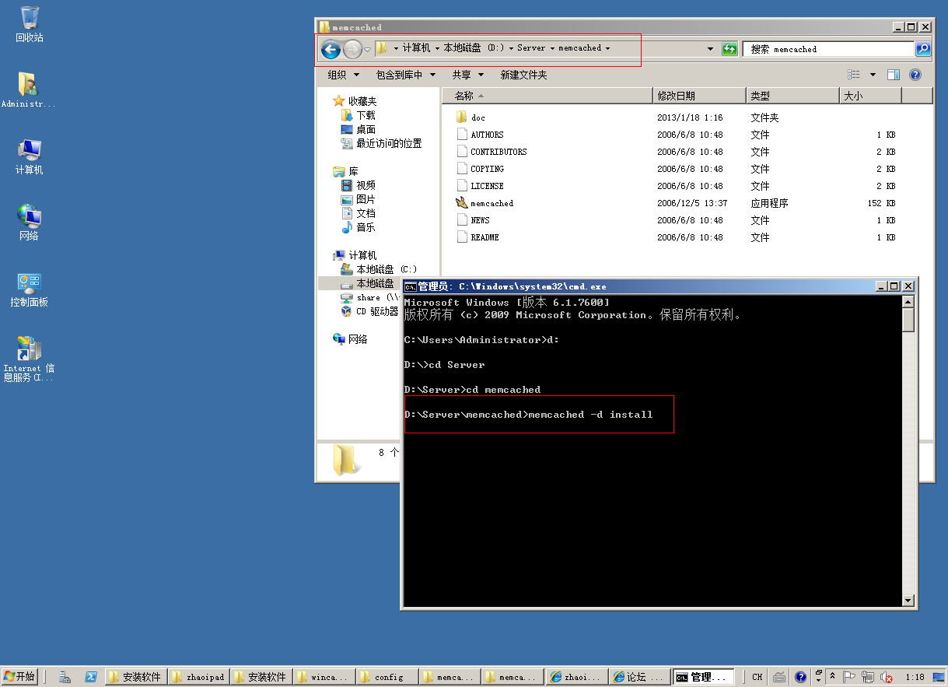Screen dimensions: 948x687
Task: Select the COPYING file
Action: [487, 169]
